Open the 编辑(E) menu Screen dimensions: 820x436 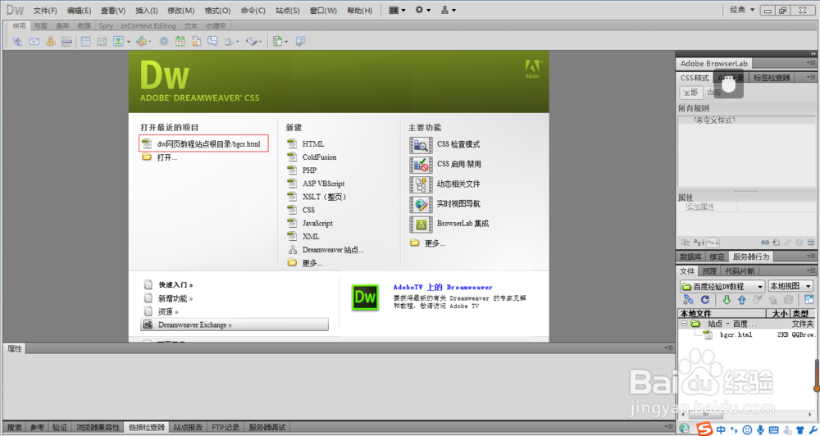pyautogui.click(x=79, y=11)
